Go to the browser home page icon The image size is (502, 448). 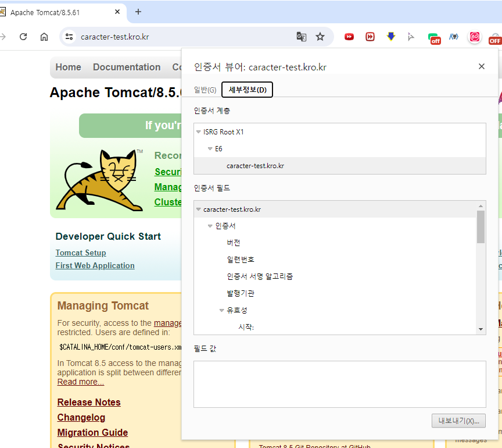(44, 37)
